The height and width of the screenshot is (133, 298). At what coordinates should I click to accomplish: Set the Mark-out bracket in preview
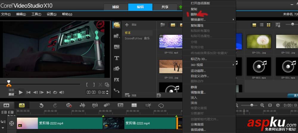coord(94,85)
